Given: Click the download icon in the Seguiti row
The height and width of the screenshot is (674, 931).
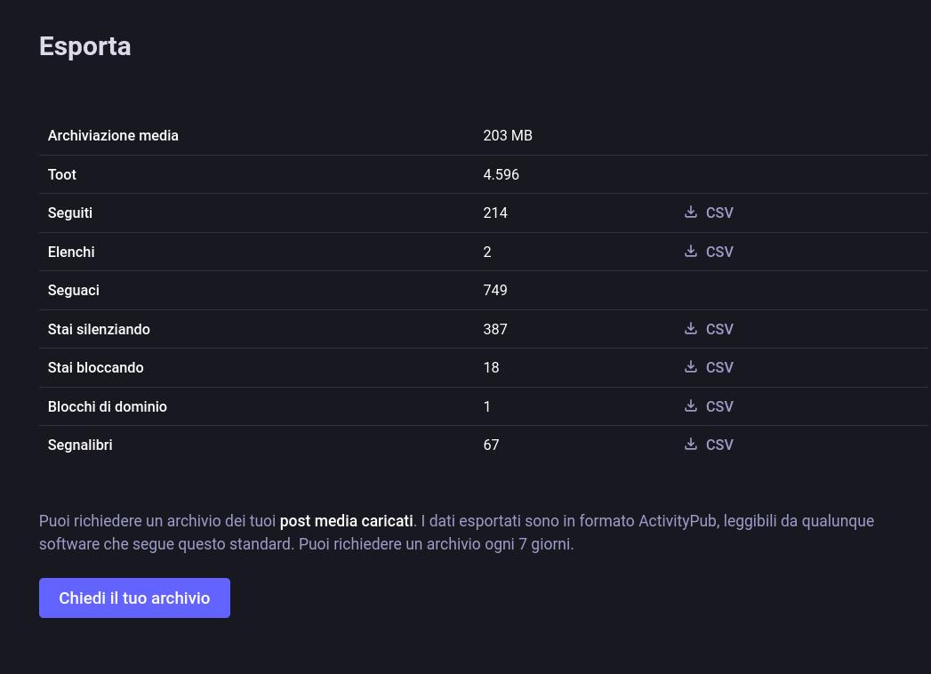Looking at the screenshot, I should [x=690, y=212].
